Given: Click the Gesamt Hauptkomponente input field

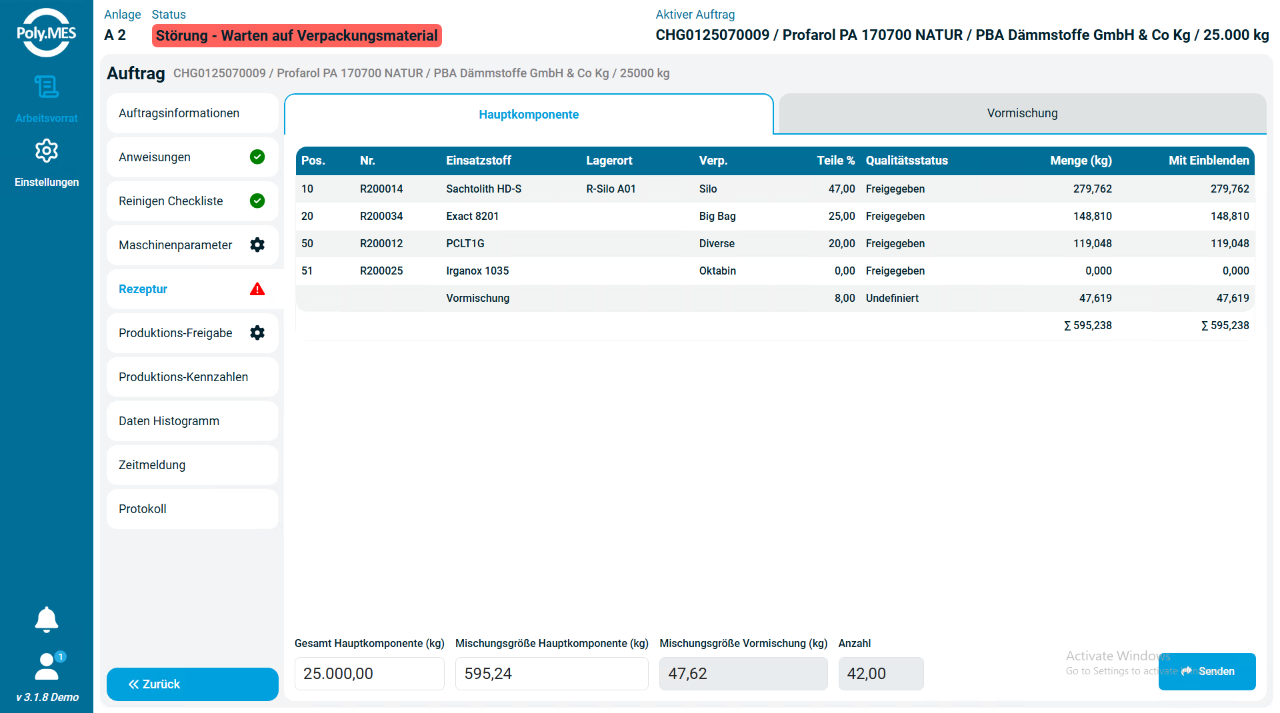Looking at the screenshot, I should (x=369, y=674).
